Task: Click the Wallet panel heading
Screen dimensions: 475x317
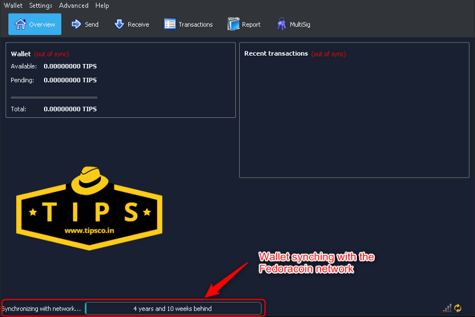Action: click(x=21, y=54)
